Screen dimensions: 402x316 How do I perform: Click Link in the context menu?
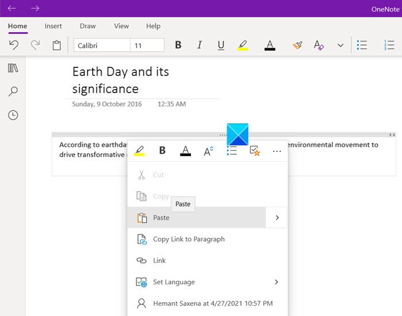[x=159, y=261]
